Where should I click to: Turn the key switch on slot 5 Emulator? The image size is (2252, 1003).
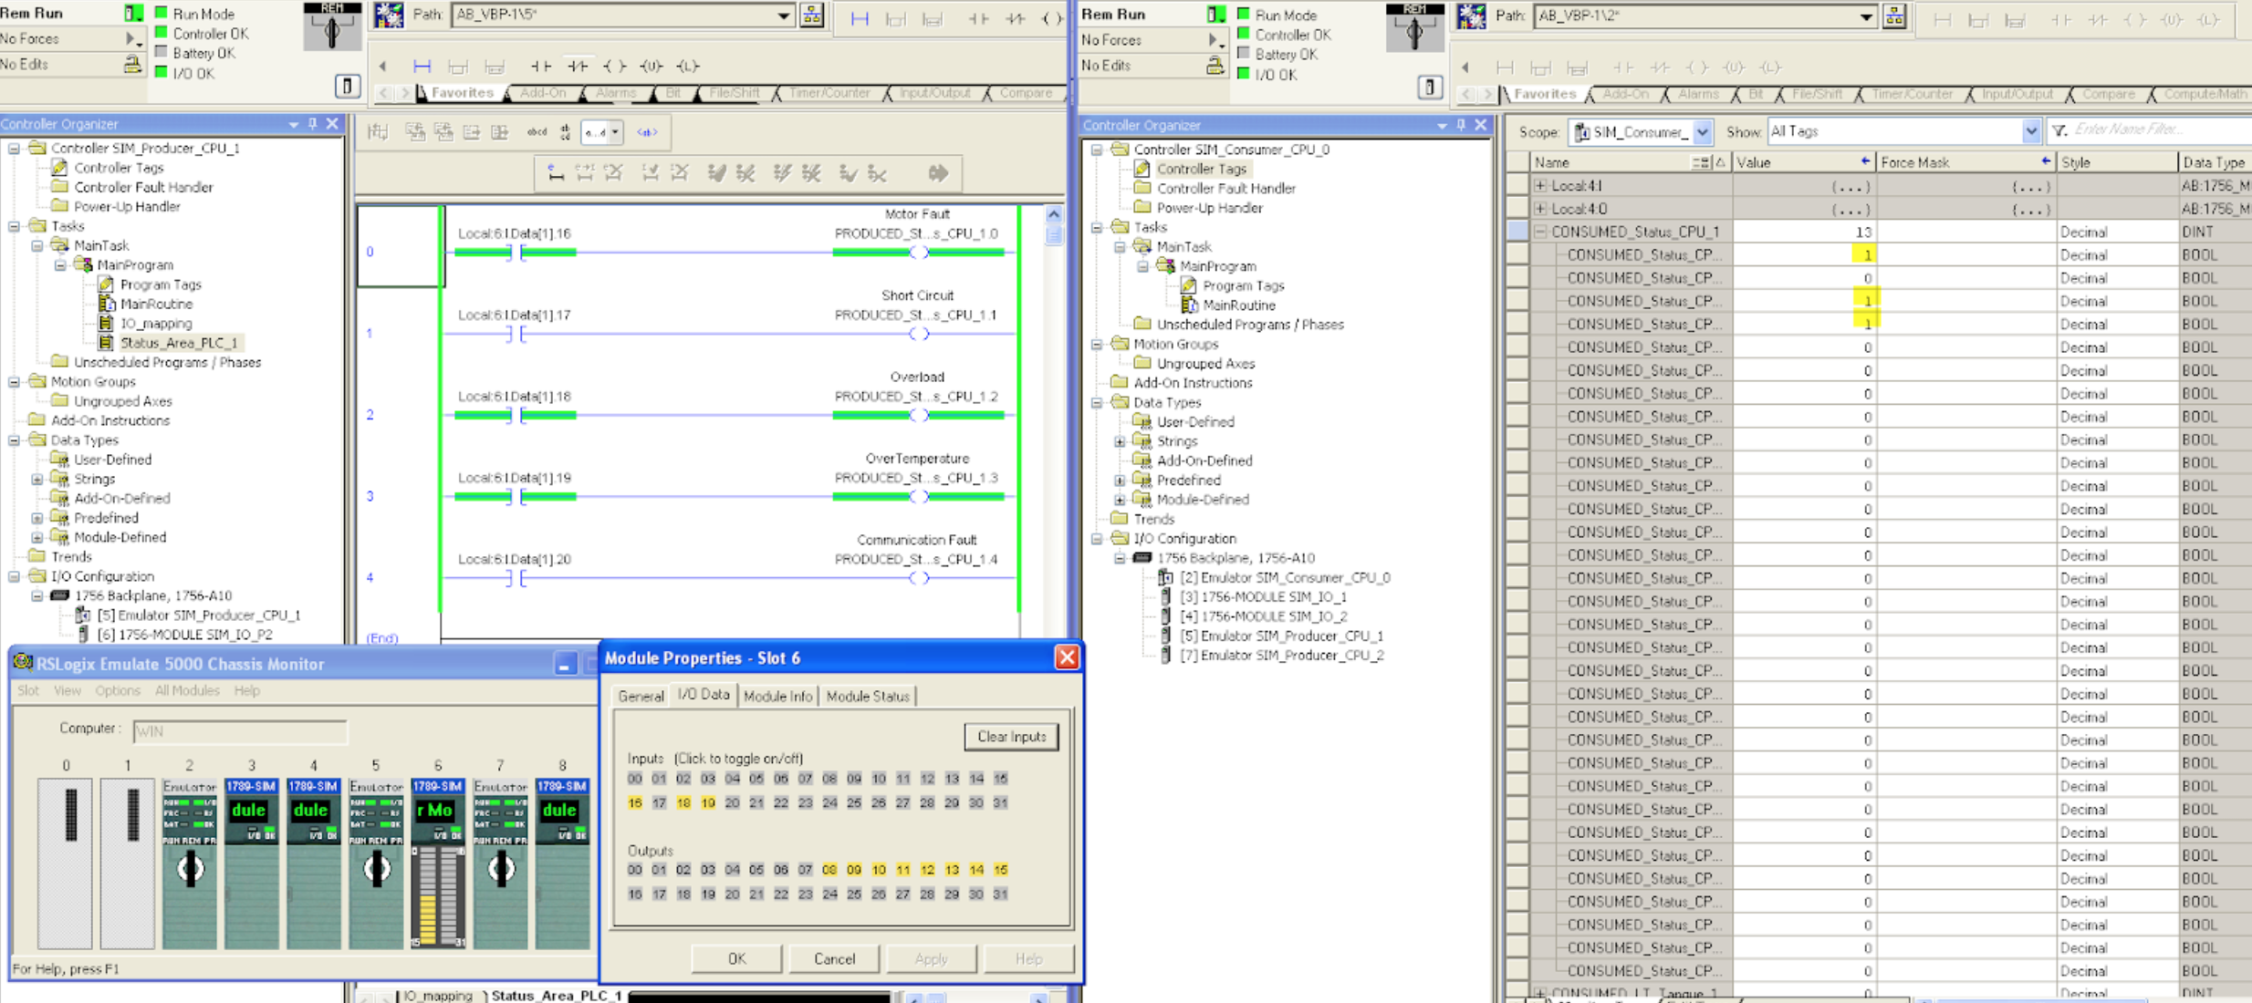(x=376, y=869)
